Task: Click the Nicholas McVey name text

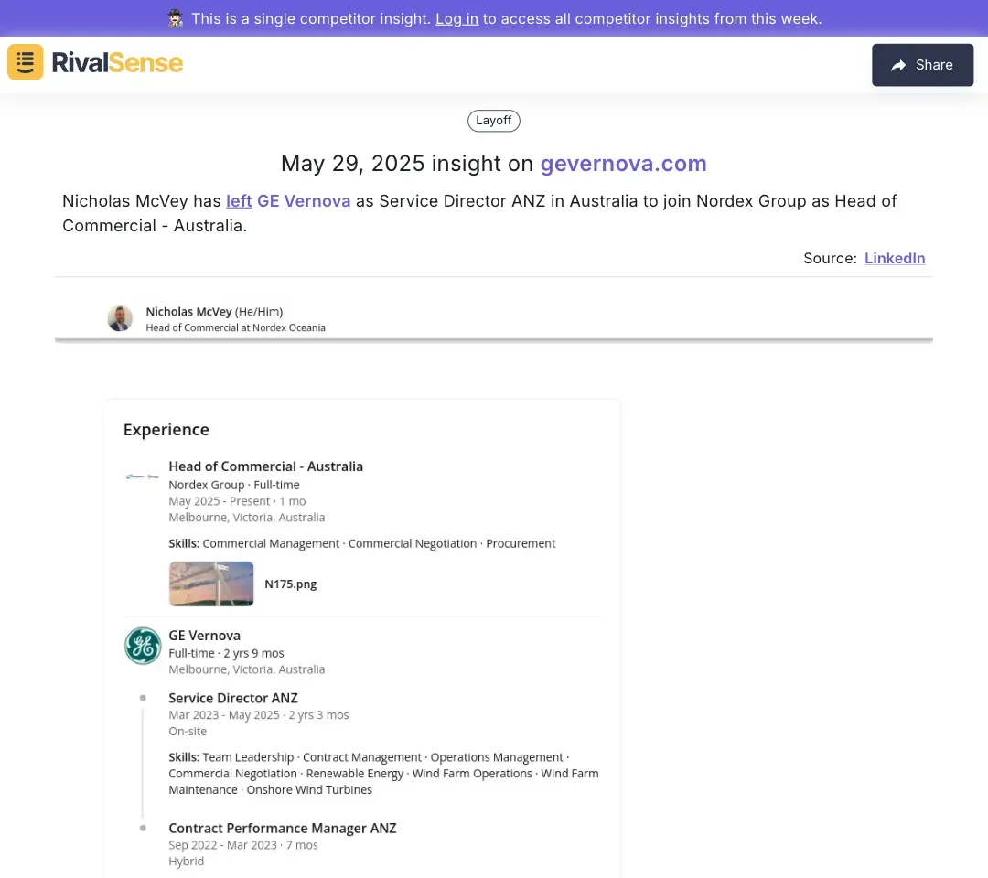Action: (188, 312)
